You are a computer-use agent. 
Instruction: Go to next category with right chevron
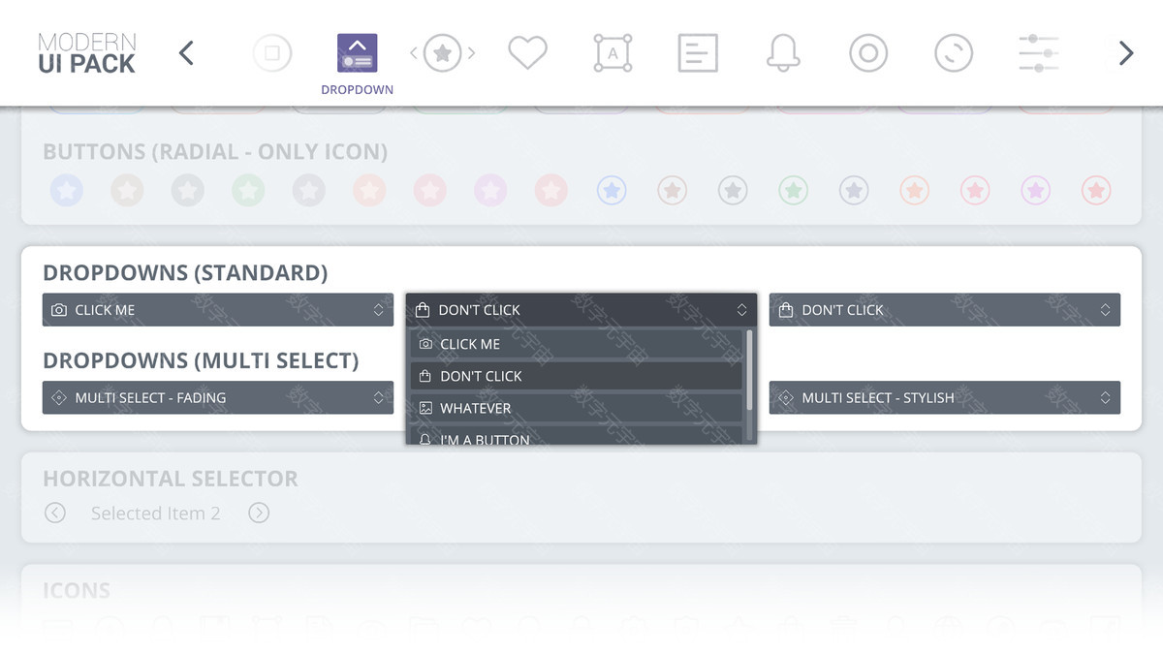pyautogui.click(x=1125, y=53)
